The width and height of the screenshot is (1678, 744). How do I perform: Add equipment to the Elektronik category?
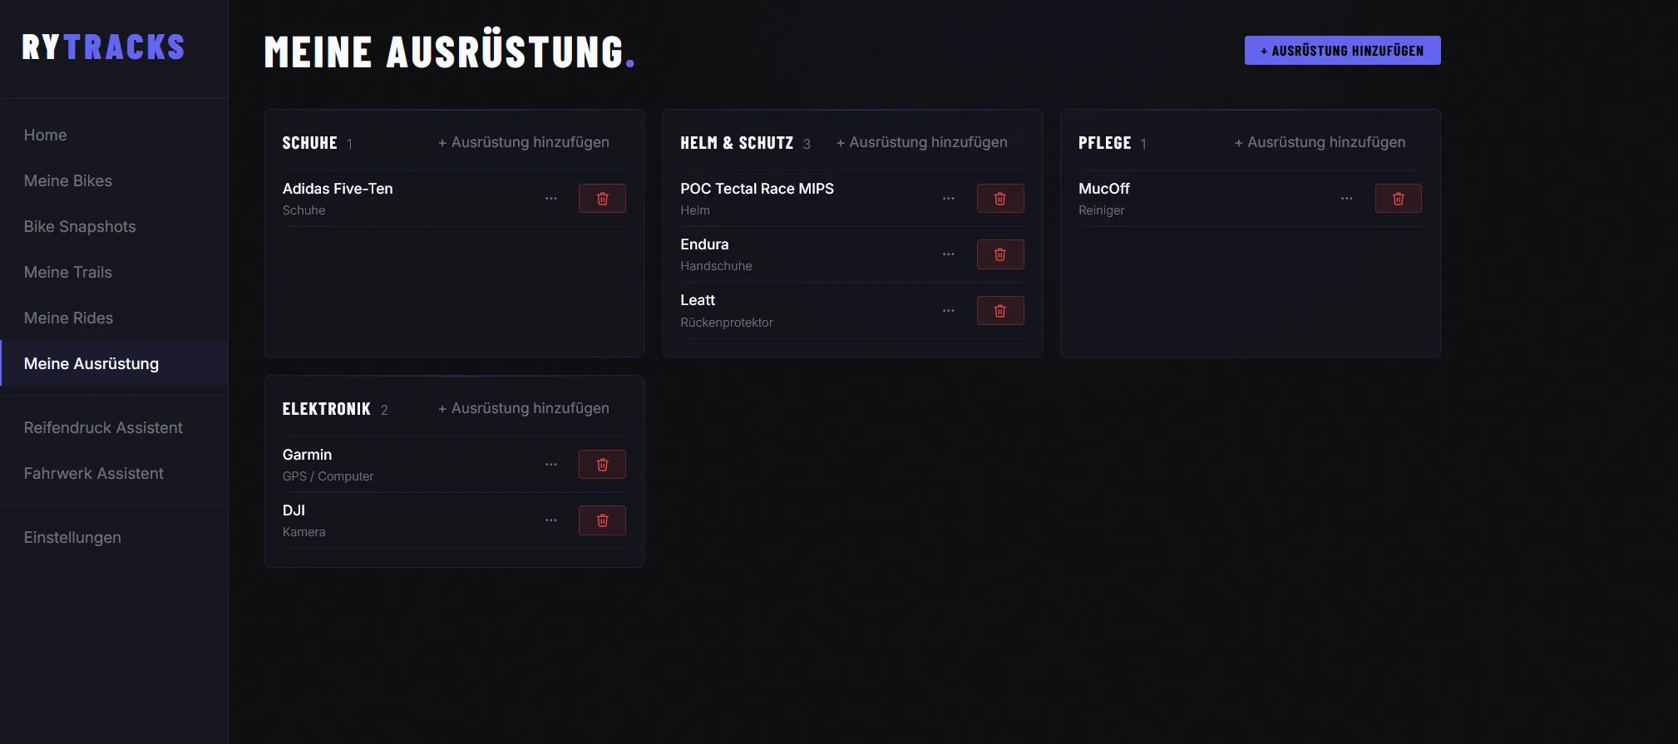pos(524,409)
